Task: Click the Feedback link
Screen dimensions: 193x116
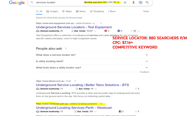Action: tap(144, 72)
